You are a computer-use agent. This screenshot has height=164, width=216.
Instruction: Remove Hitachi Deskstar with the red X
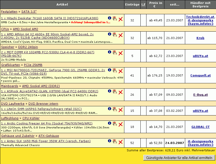121,19
